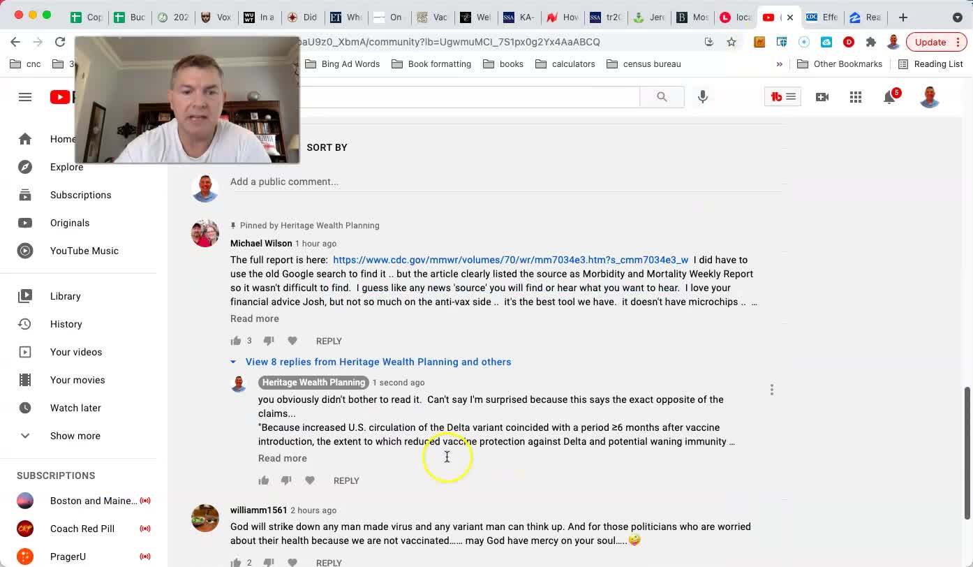The width and height of the screenshot is (973, 567).
Task: Open Book formatting bookmark folder
Action: (x=431, y=64)
